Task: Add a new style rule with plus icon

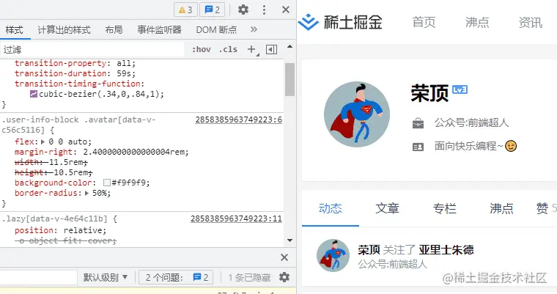Action: pos(251,49)
